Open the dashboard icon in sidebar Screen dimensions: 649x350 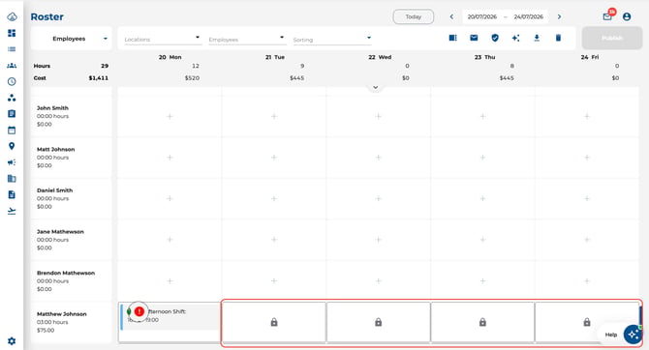coord(12,33)
